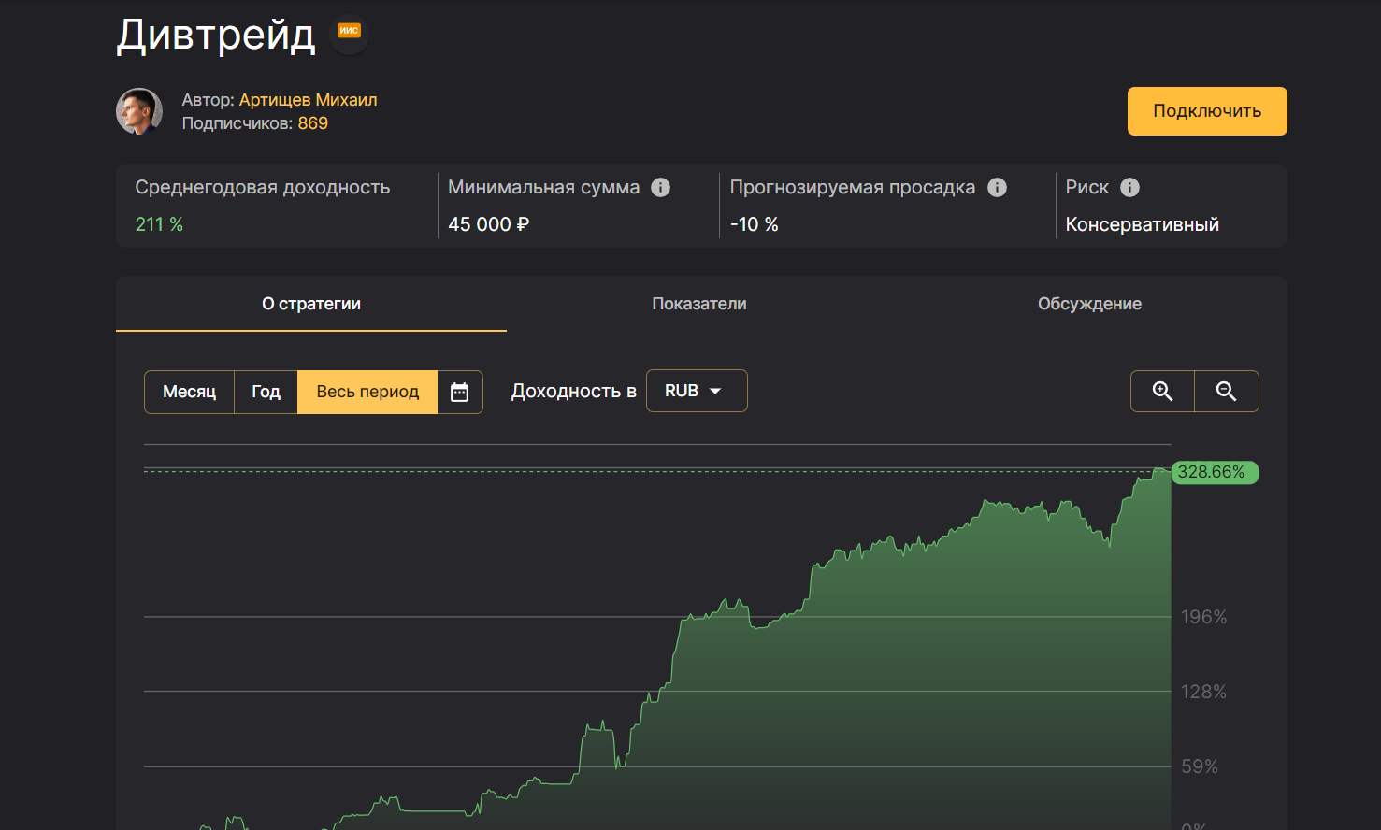Click the ИИС badge next to Дивтрейд
Viewport: 1381px width, 830px height.
point(349,31)
